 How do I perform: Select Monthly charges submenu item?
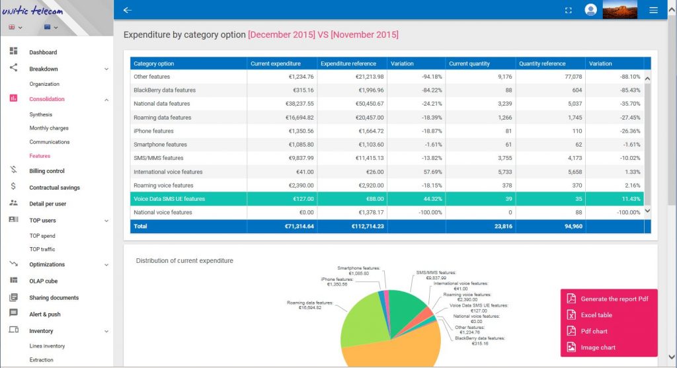(x=49, y=128)
